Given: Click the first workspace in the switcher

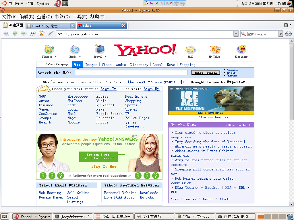Looking at the screenshot, I should pyautogui.click(x=261, y=217).
